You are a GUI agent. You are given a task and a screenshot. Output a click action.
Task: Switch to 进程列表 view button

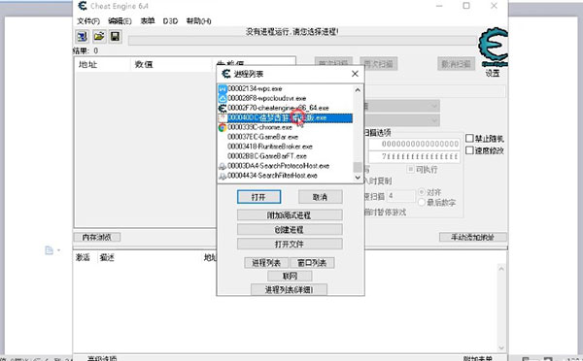[x=266, y=263]
